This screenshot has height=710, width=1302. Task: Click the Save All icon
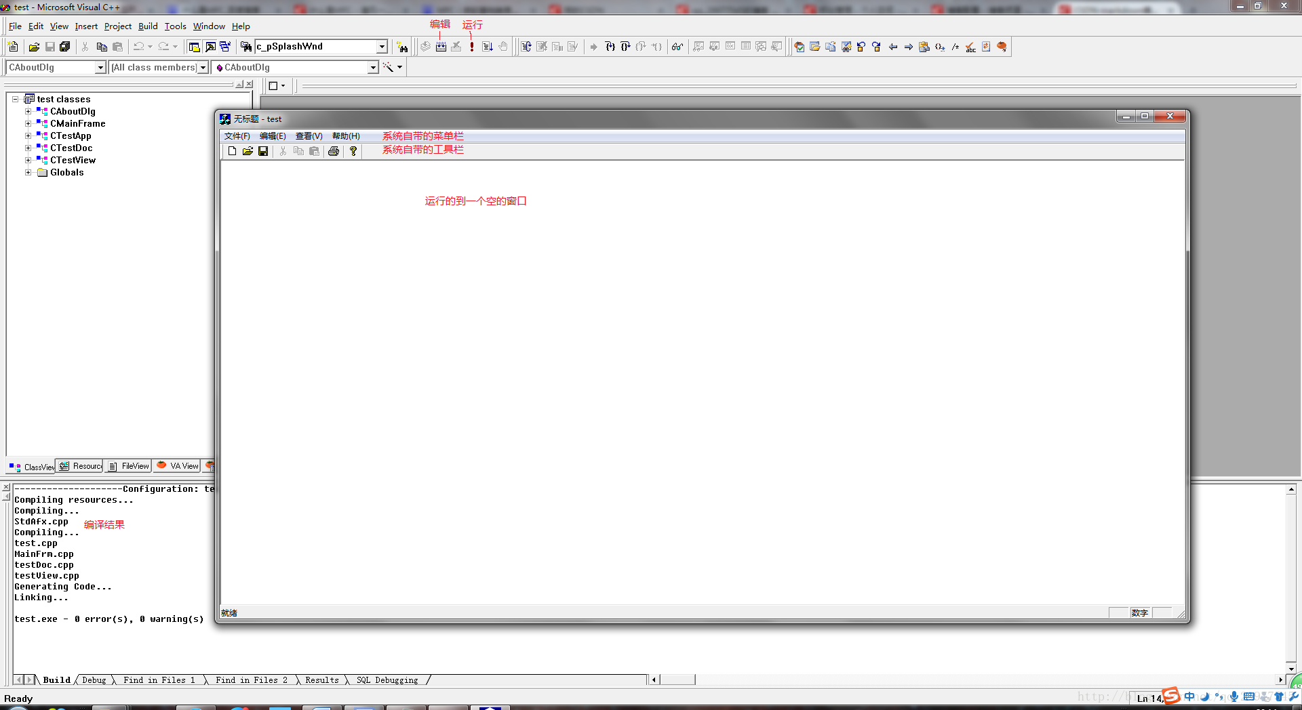click(x=65, y=47)
